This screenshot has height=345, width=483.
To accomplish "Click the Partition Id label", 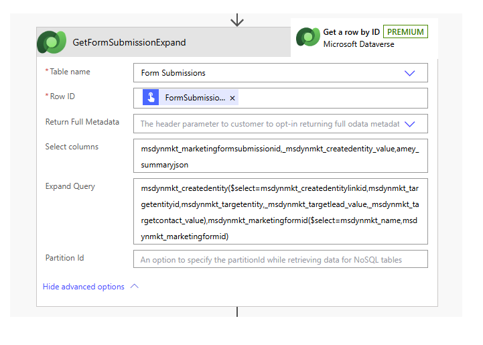I will pyautogui.click(x=65, y=258).
